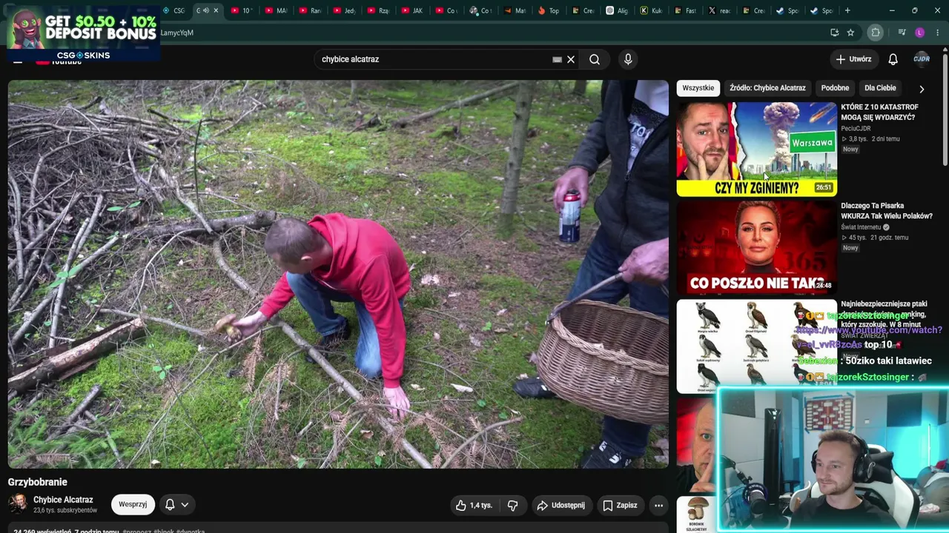
Task: Focus the search field containing chybice alcatraz
Action: pos(434,59)
